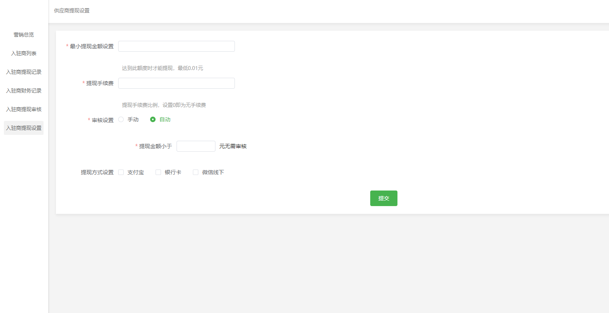Select the 手动 review radio button
Viewport: 609px width, 313px height.
tap(121, 119)
